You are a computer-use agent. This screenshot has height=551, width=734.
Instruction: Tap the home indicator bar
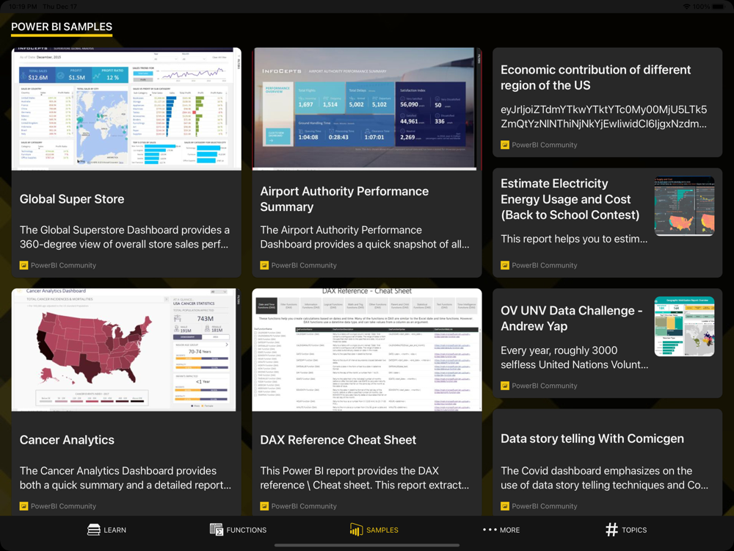click(x=367, y=545)
